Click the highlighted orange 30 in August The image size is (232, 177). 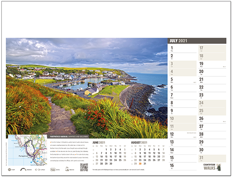[x=140, y=164]
